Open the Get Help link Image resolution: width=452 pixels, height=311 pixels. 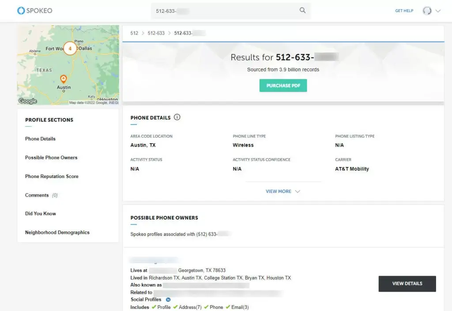click(x=404, y=11)
